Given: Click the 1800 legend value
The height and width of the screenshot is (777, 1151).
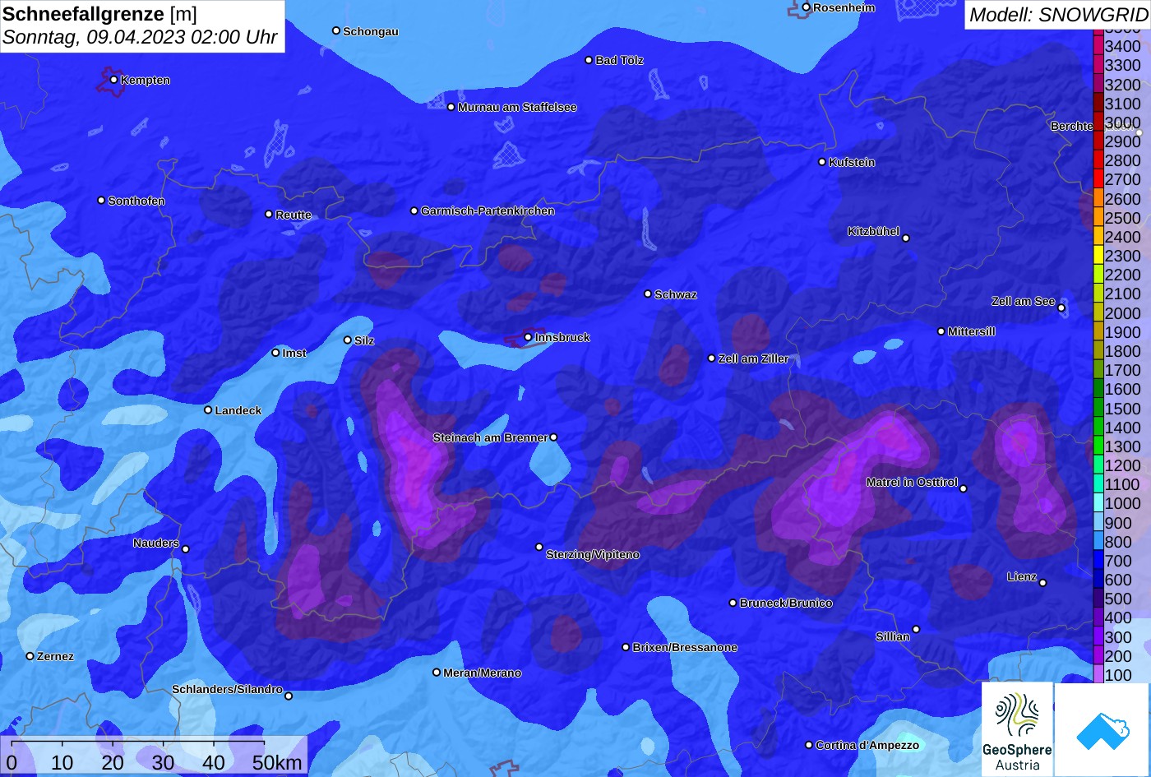Looking at the screenshot, I should coord(1122,351).
